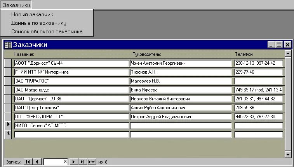294x167 pixels.
Task: Click name field ОАО "ЦентрТелеком"
Action: (x=71, y=108)
